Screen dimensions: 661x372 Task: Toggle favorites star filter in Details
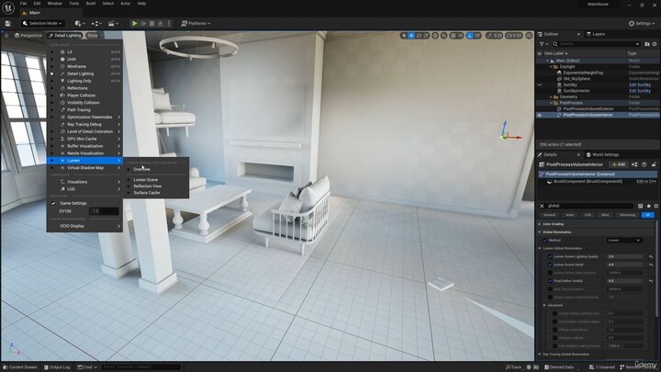[x=648, y=206]
